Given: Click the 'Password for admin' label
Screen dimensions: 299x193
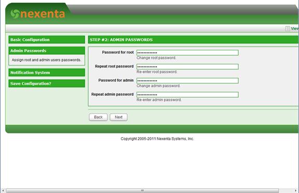Looking at the screenshot, I should [x=116, y=80].
